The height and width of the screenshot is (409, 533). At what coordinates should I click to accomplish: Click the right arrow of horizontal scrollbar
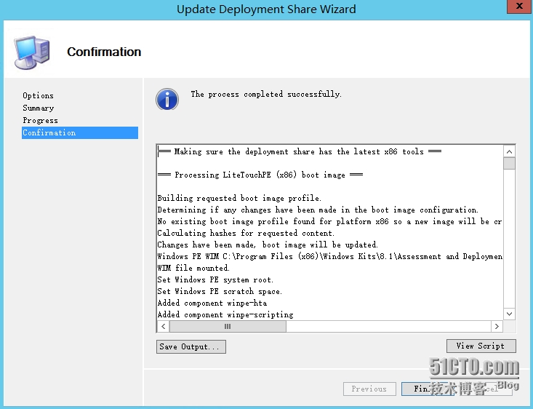coord(497,327)
